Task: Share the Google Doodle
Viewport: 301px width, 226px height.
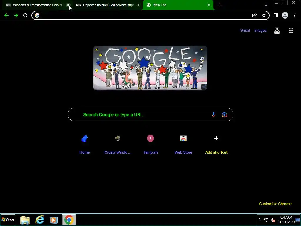Action: (205, 87)
